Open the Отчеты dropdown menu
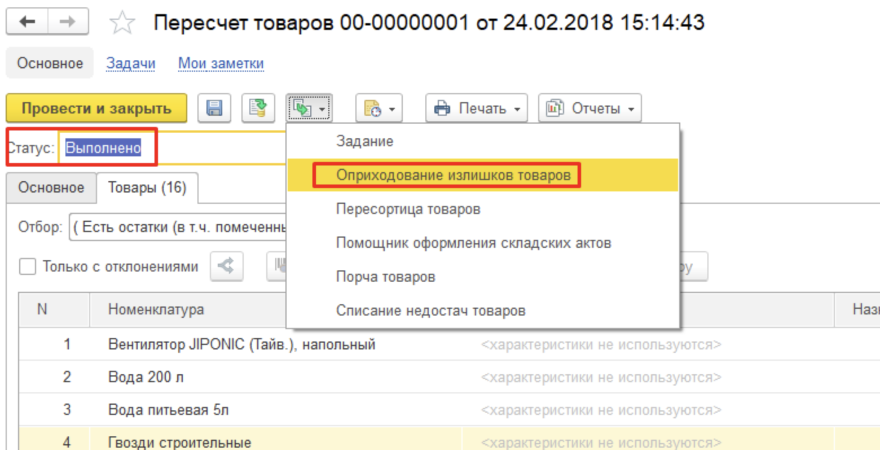Viewport: 880px width, 464px height. tap(589, 108)
